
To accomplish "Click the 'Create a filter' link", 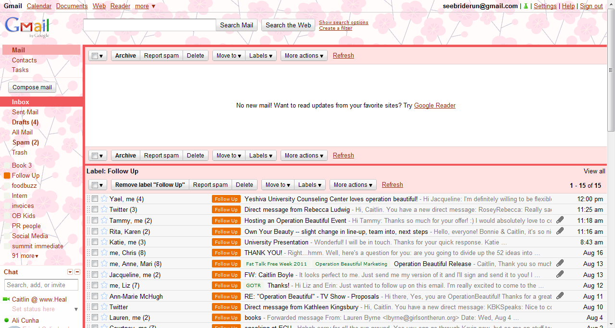I will 335,28.
